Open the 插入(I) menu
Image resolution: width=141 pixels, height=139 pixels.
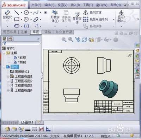click(75, 5)
